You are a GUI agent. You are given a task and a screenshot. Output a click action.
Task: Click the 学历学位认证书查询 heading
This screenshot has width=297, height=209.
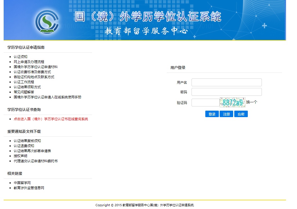tap(24, 110)
